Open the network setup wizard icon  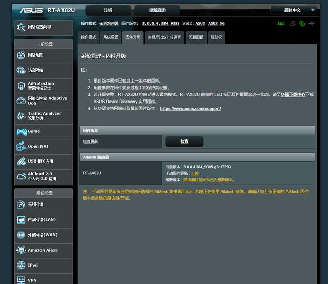click(21, 27)
